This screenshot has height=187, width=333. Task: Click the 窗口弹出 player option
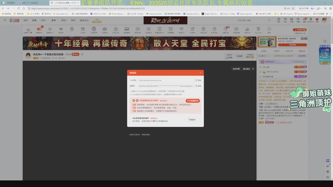(246, 69)
